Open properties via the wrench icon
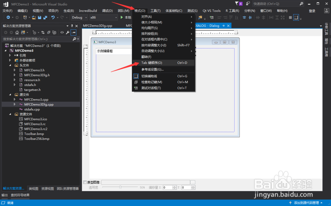This screenshot has height=206, width=331. tap(68, 32)
